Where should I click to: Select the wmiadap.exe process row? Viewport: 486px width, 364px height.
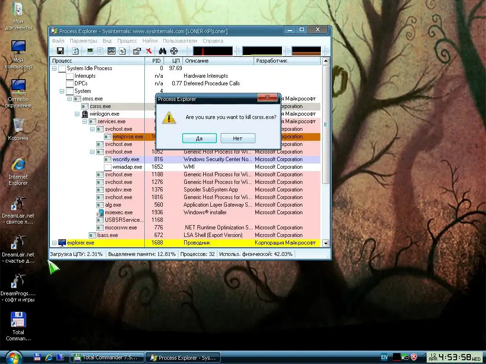(185, 167)
